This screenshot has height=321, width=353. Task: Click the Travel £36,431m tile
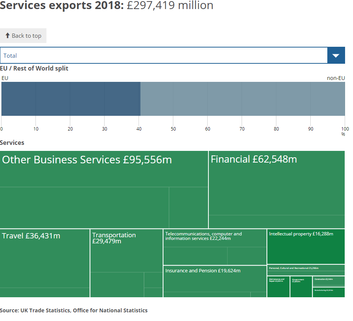(45, 263)
